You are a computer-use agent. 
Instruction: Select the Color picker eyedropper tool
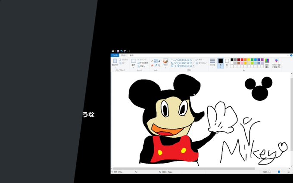pos(156,65)
